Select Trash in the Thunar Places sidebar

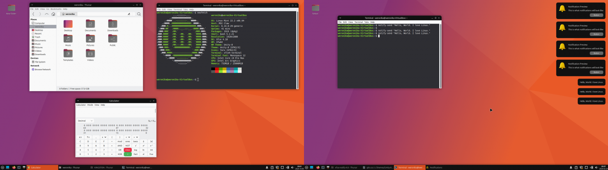pyautogui.click(x=37, y=37)
